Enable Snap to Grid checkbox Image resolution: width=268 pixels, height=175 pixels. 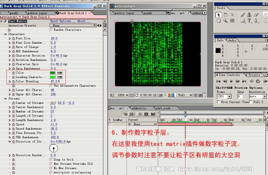pos(51,160)
